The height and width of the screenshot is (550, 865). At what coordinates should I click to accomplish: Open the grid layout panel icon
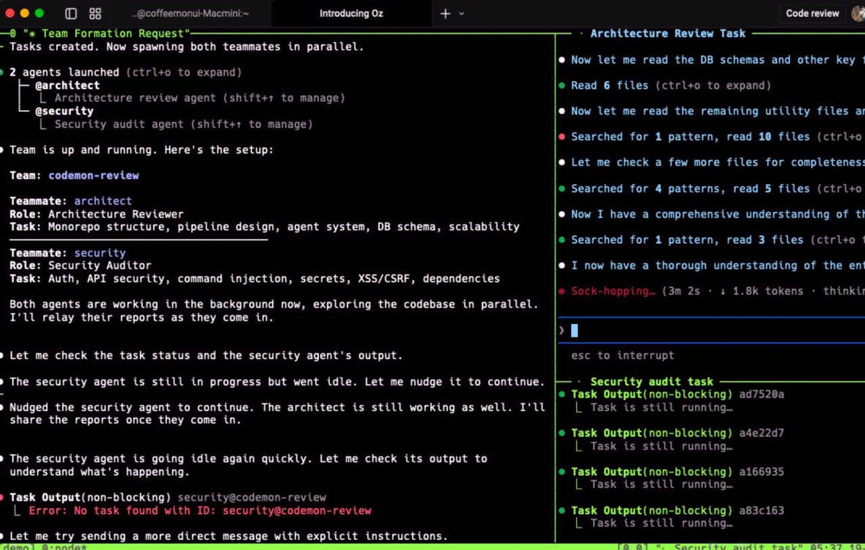tap(95, 13)
